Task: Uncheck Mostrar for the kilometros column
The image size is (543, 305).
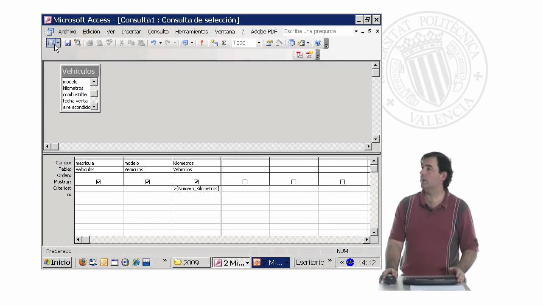Action: coord(196,182)
